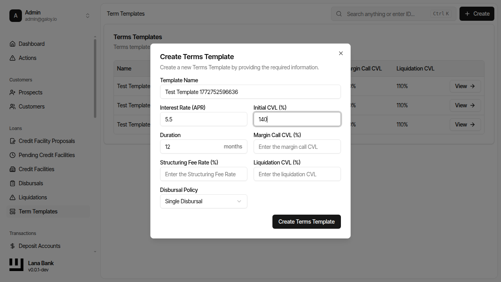
Task: Click the Dashboard home icon in sidebar
Action: point(13,44)
